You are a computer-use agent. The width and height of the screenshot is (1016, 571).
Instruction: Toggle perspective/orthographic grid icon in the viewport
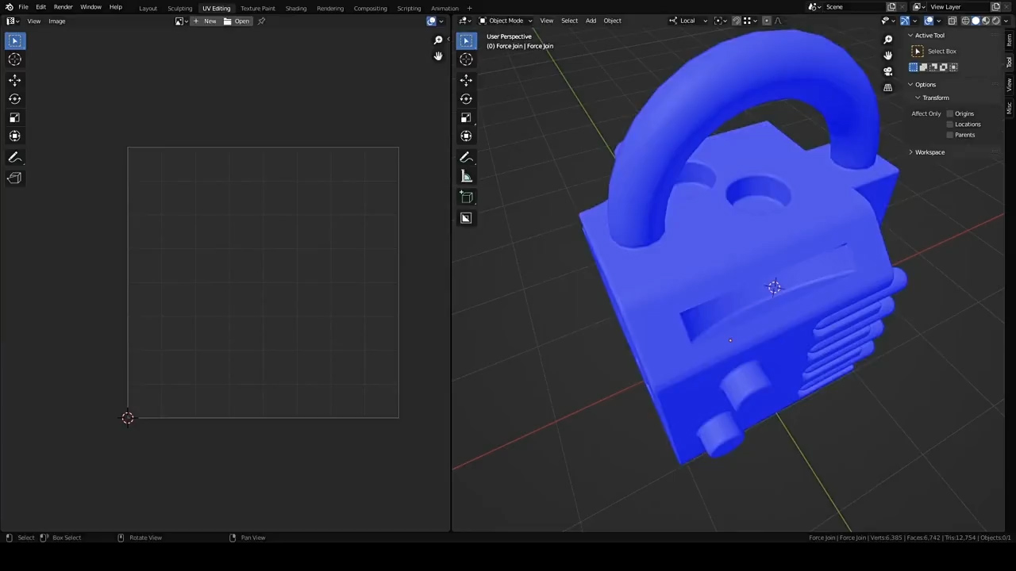[x=887, y=87]
